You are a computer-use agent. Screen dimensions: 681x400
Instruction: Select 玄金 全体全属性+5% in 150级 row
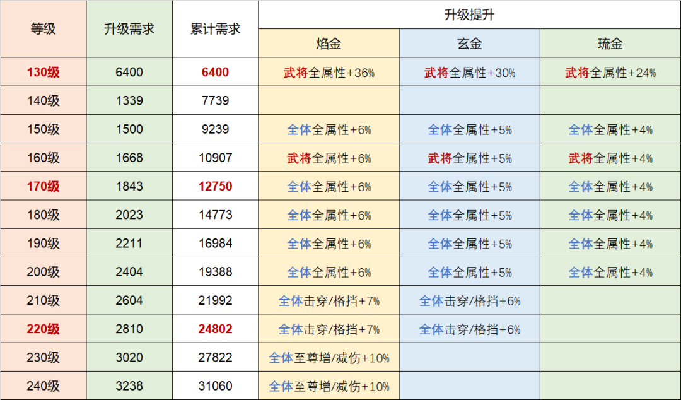470,129
